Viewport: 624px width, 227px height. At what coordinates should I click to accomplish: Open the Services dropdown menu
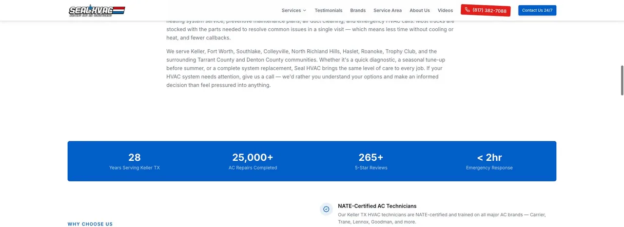pyautogui.click(x=293, y=10)
